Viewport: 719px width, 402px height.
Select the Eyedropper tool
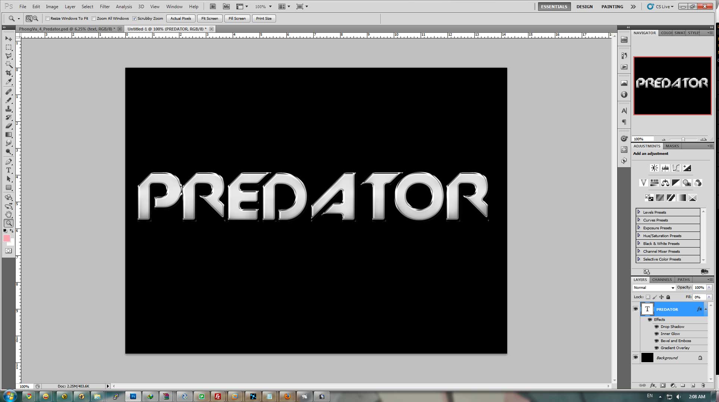(9, 82)
